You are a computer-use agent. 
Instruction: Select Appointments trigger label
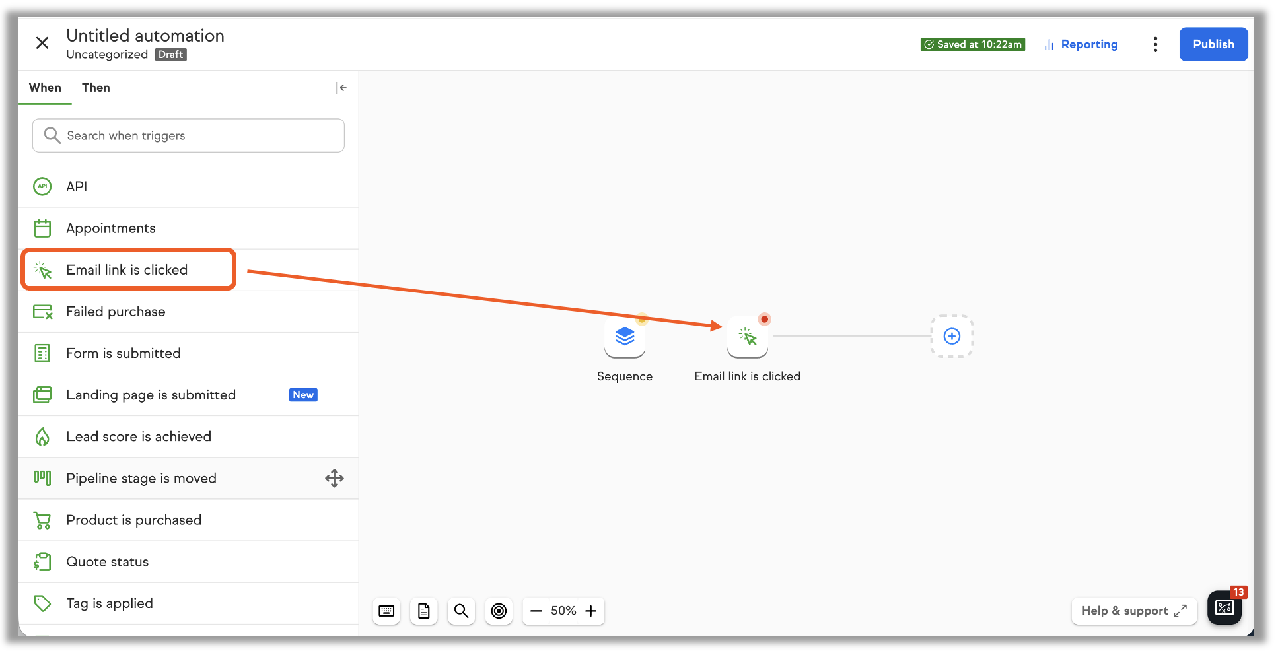pos(111,228)
